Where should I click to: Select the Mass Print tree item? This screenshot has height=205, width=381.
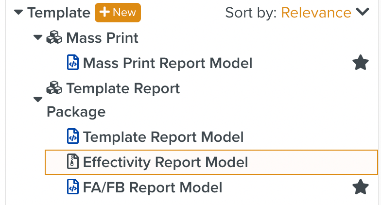click(102, 37)
